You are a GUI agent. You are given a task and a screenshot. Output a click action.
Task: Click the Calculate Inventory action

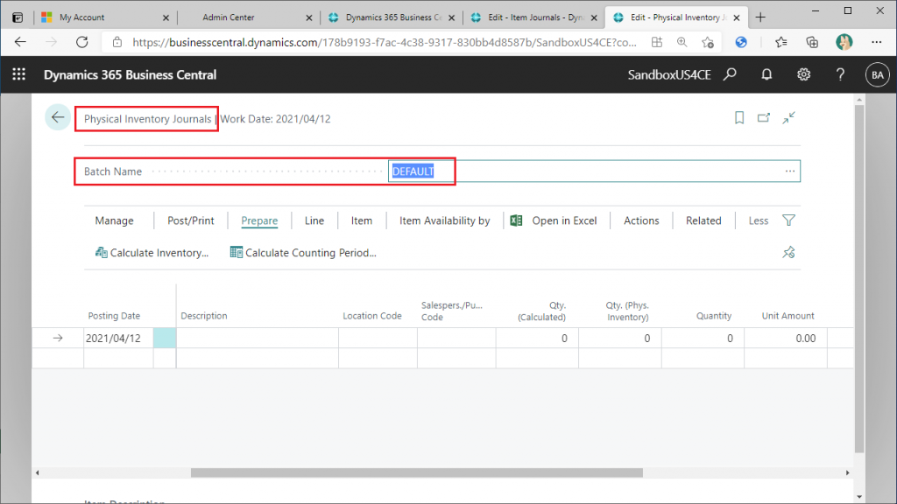point(152,253)
